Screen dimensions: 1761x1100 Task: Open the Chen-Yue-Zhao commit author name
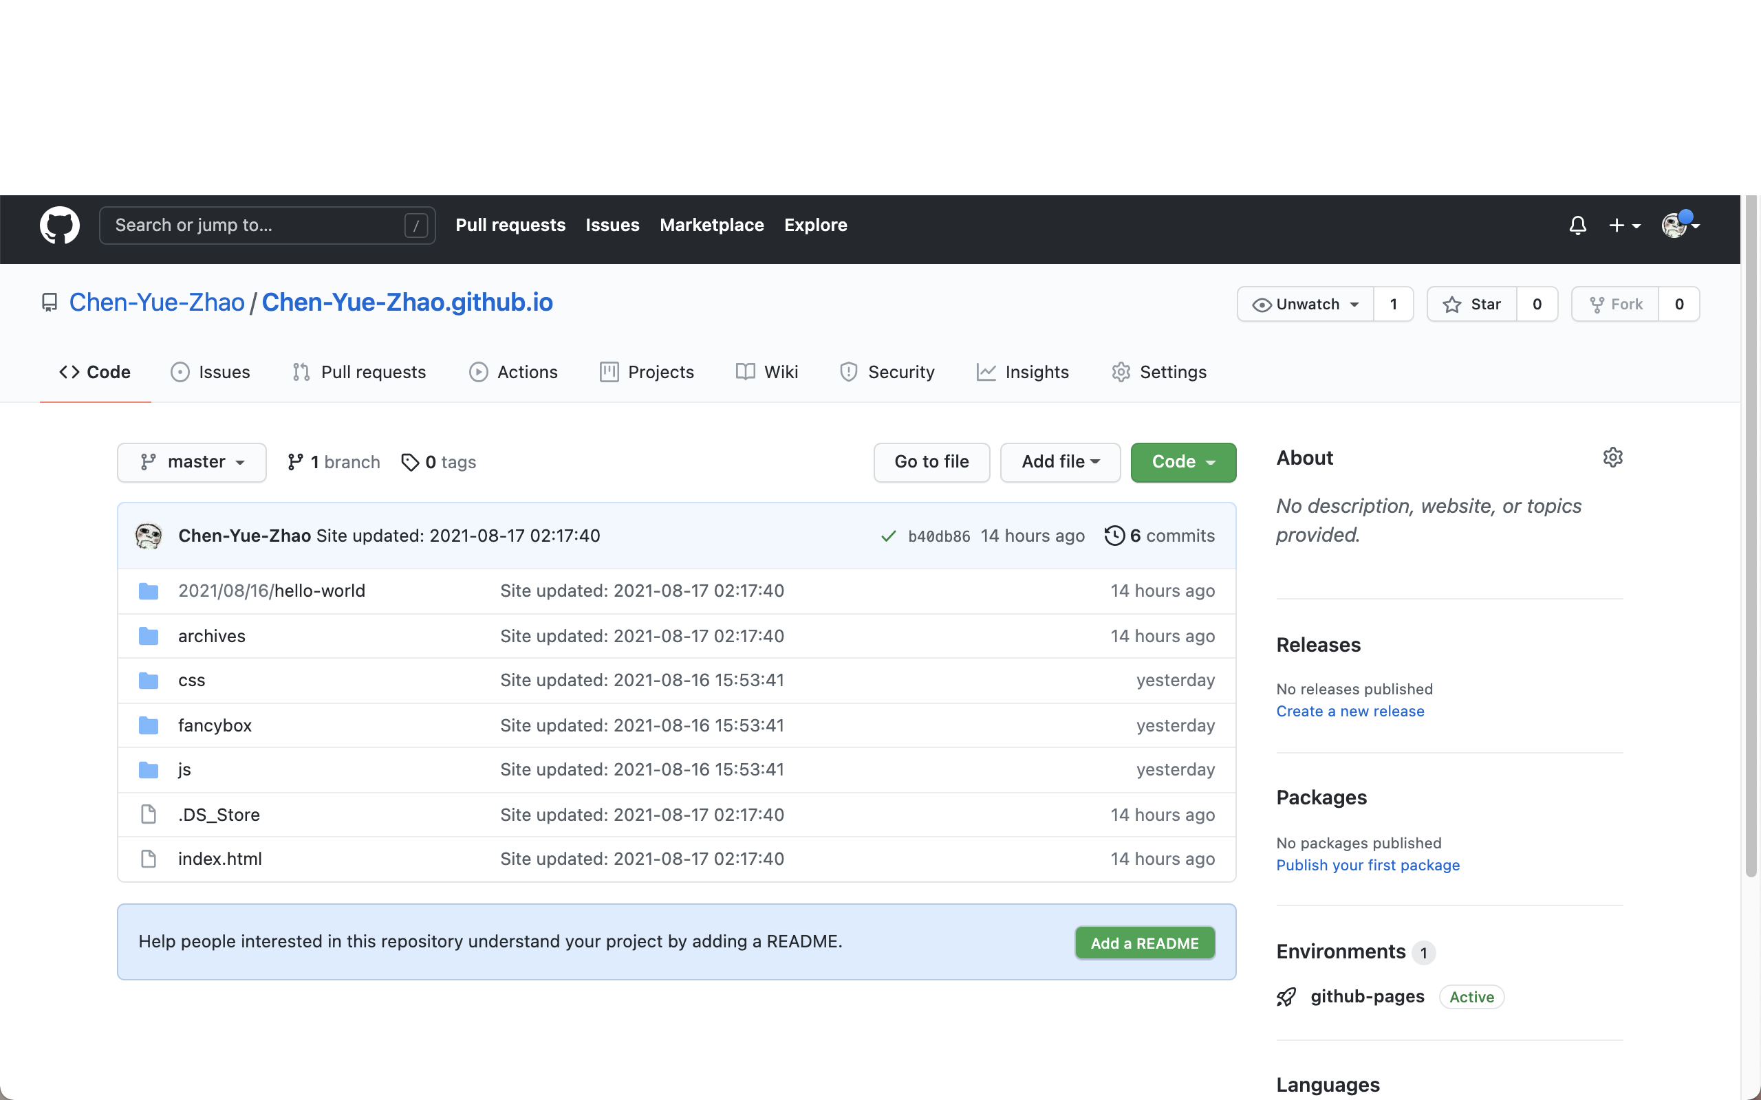(244, 536)
